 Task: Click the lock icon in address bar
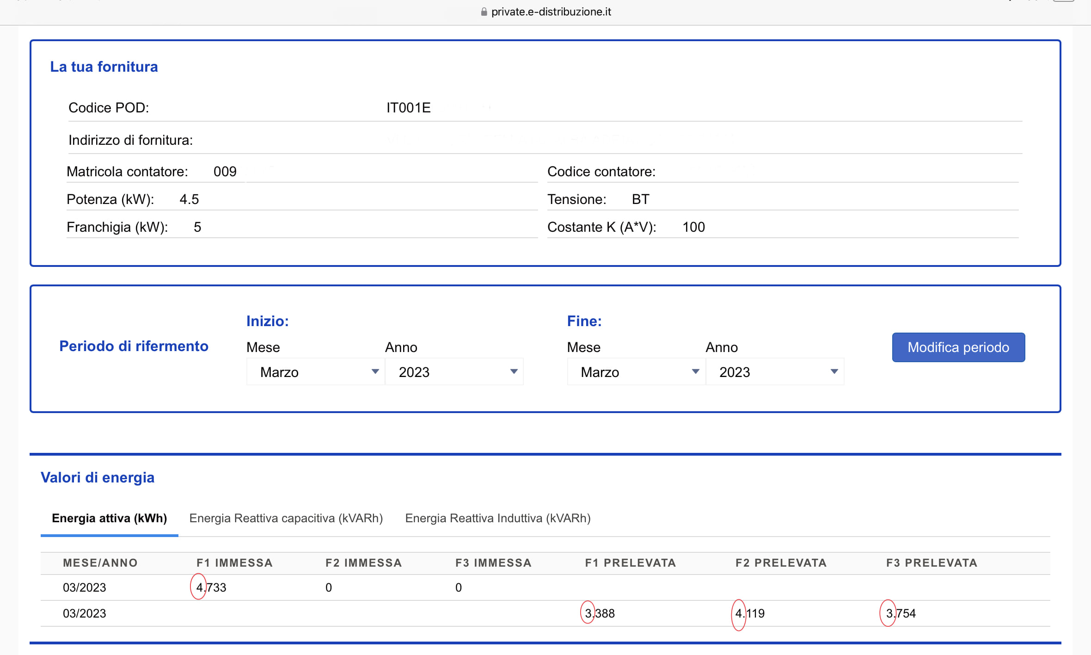(x=484, y=12)
